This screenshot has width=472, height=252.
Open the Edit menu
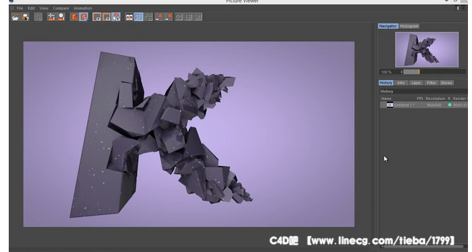tap(31, 8)
